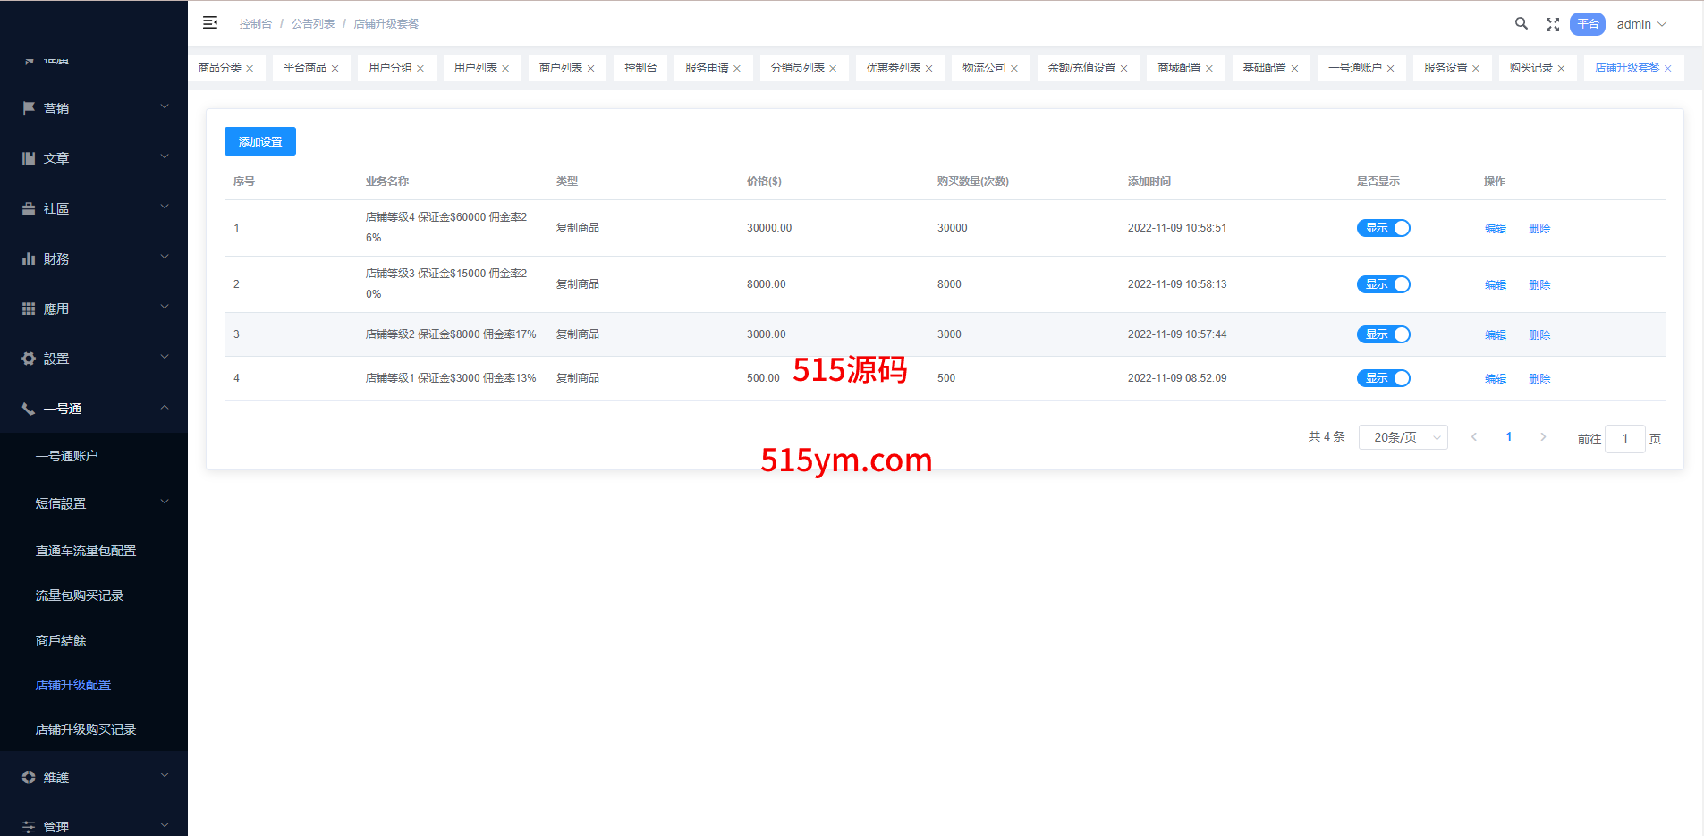Image resolution: width=1704 pixels, height=836 pixels.
Task: Click the page number jump input field
Action: point(1624,439)
